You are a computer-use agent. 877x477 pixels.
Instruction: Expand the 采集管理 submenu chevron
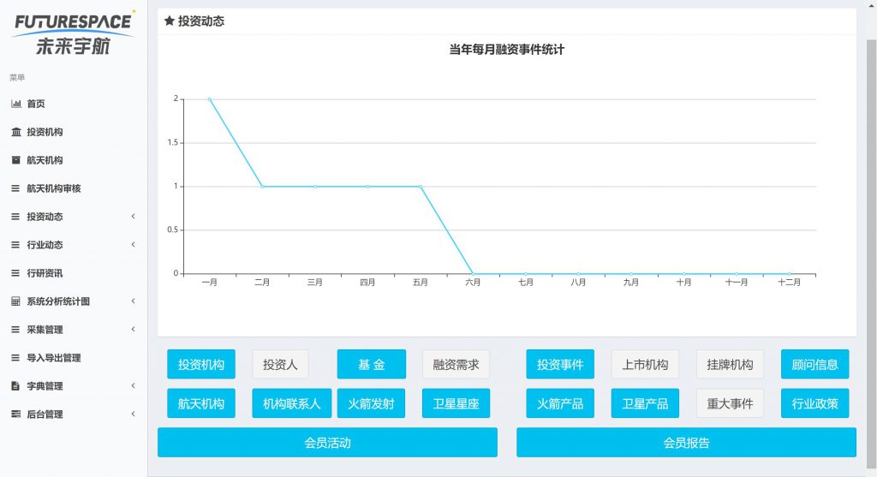tap(133, 330)
